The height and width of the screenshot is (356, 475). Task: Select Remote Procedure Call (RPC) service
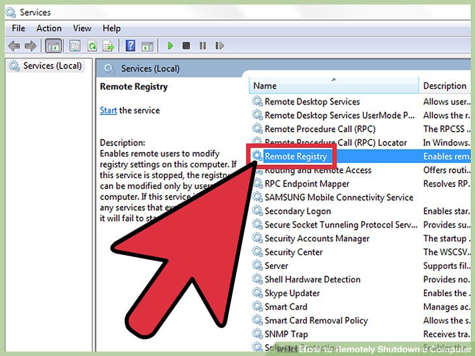pyautogui.click(x=360, y=129)
